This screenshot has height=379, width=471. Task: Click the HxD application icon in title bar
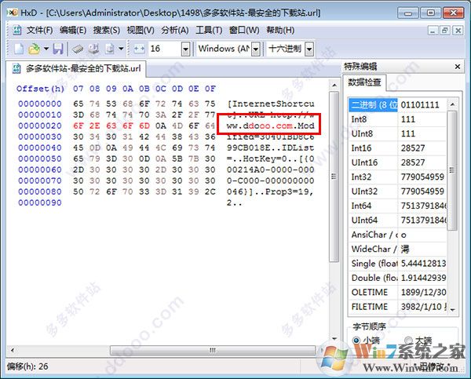13,13
